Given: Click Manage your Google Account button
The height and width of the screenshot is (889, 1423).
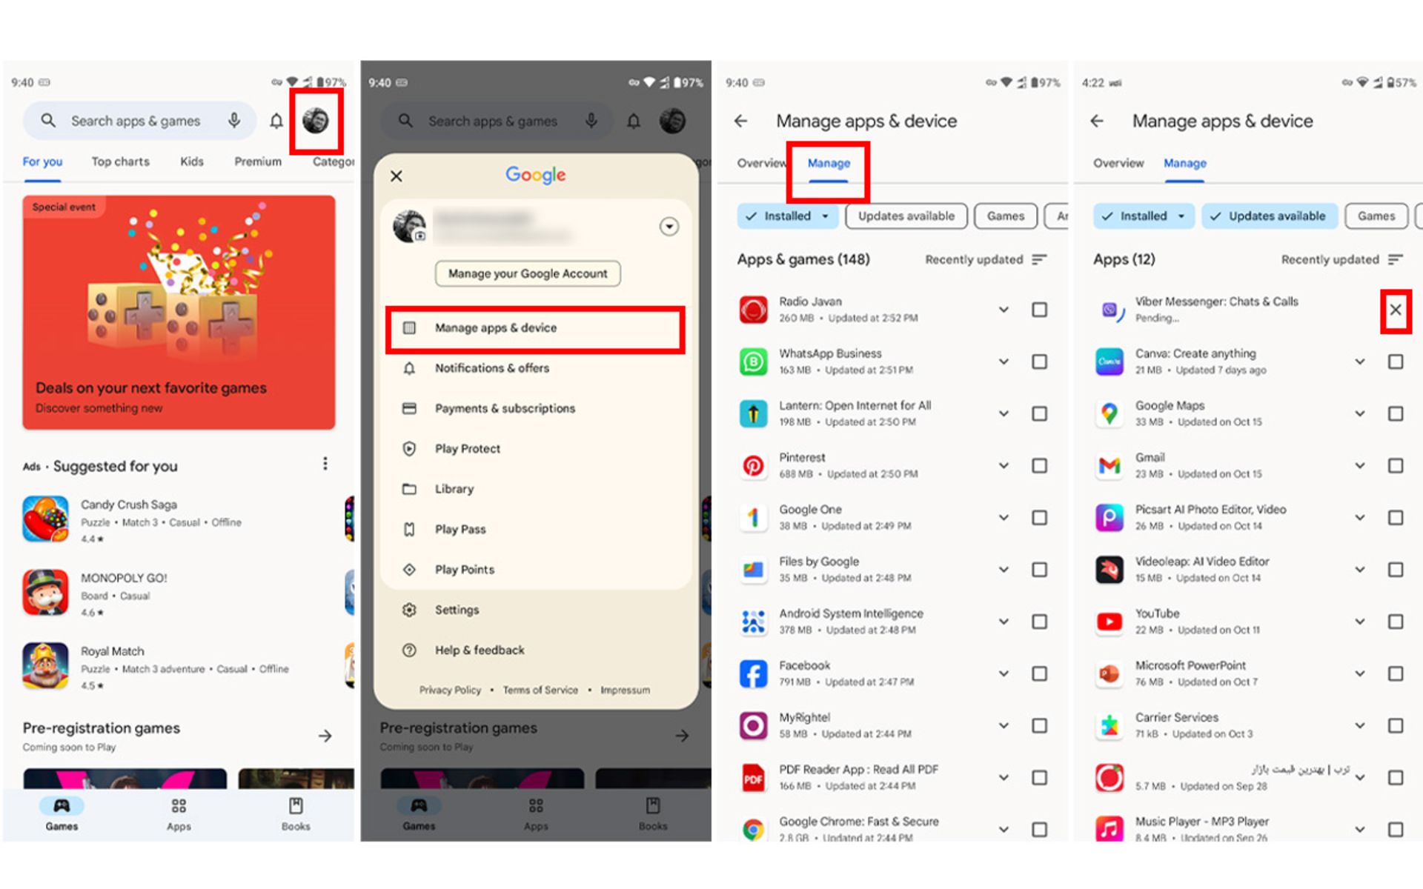Looking at the screenshot, I should point(528,273).
